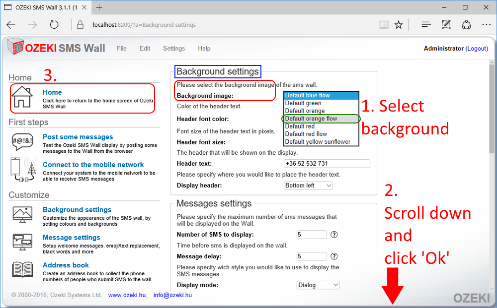Expand the Display mode dropdown
Image resolution: width=497 pixels, height=308 pixels.
tap(318, 285)
